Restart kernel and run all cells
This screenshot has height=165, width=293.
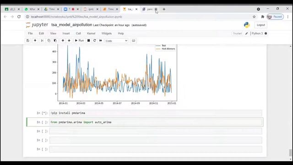(x=101, y=41)
